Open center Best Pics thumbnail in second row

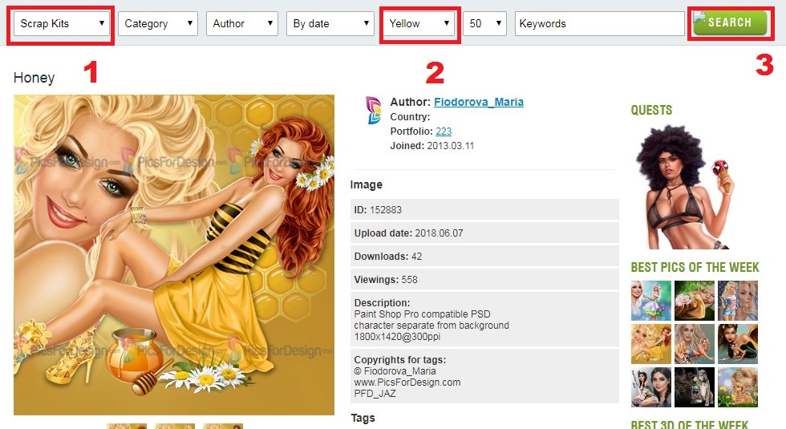click(x=695, y=344)
